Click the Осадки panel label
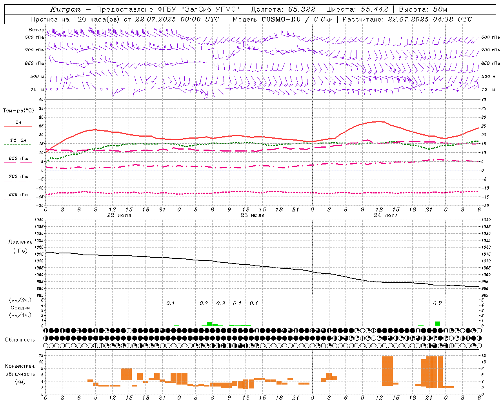This screenshot has width=502, height=401. point(20,308)
